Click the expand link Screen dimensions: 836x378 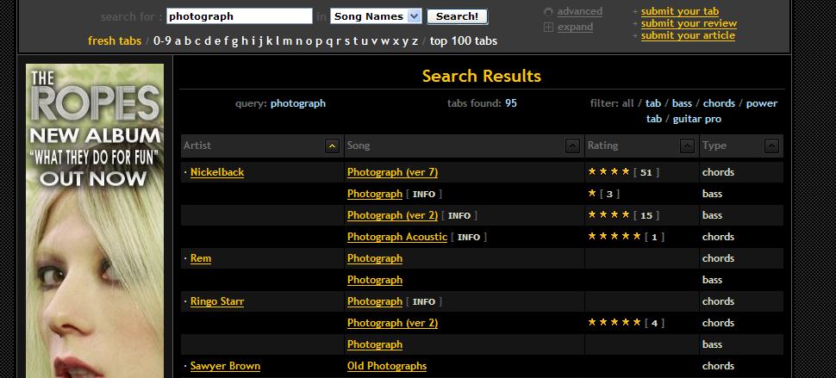click(x=575, y=28)
